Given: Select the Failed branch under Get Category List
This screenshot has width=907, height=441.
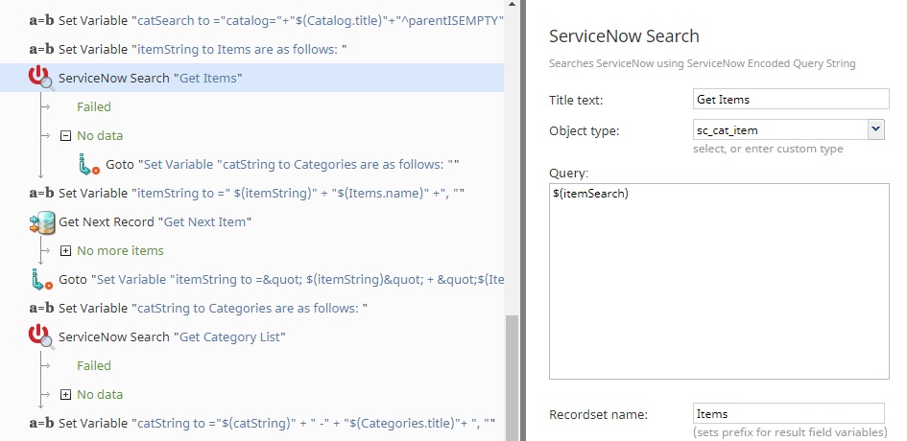Looking at the screenshot, I should tap(94, 366).
